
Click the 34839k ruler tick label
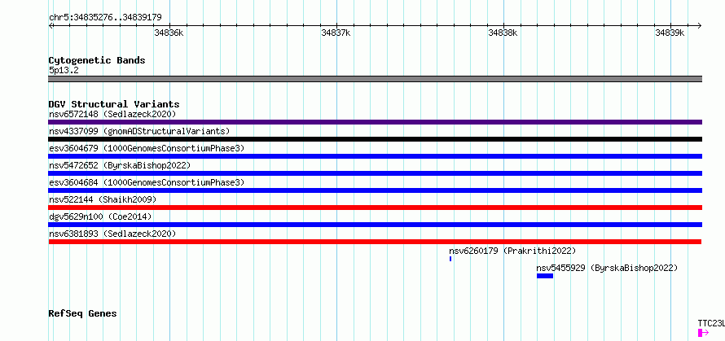[670, 33]
